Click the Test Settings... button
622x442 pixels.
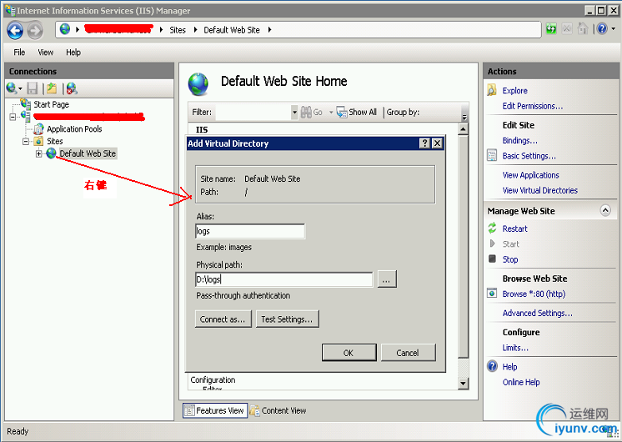point(287,319)
